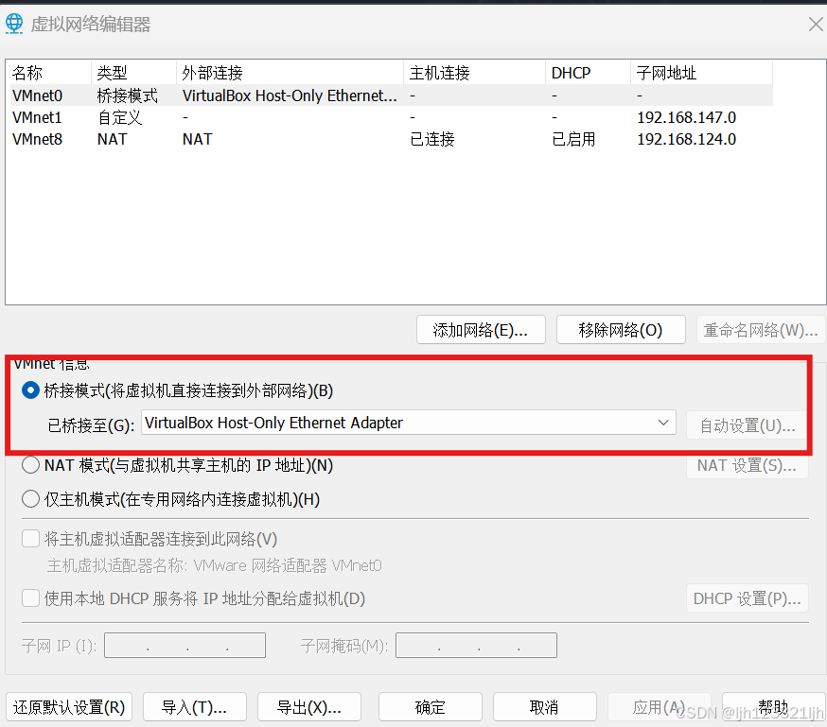Toggle 使用本地 DHCP 服务 checkbox
This screenshot has width=827, height=727.
click(30, 598)
